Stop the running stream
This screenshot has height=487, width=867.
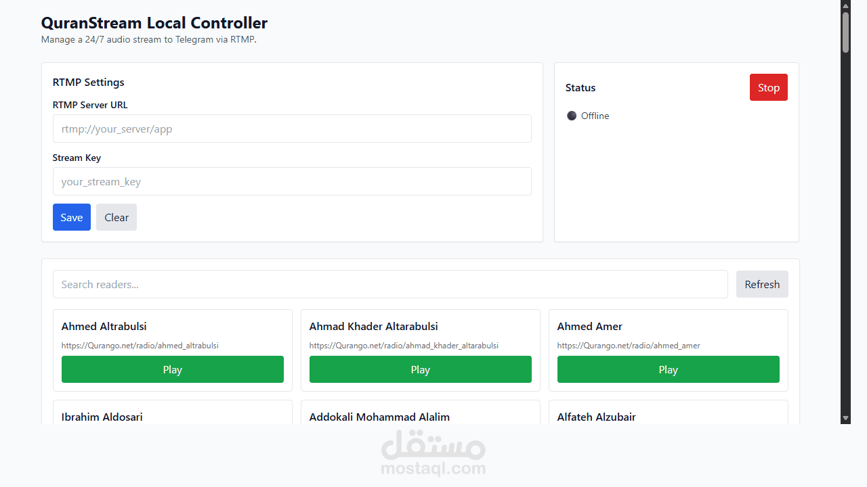tap(768, 87)
